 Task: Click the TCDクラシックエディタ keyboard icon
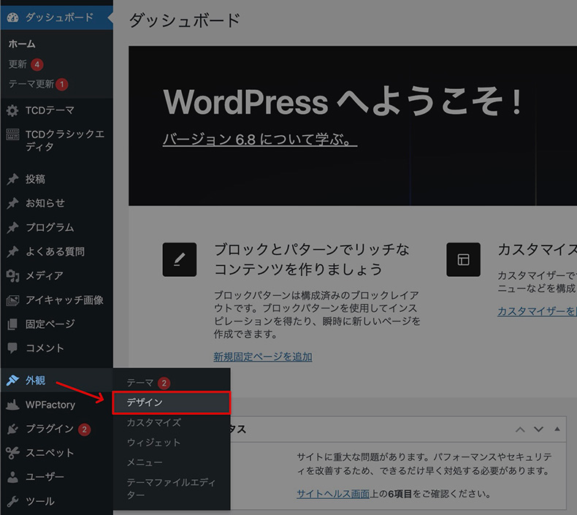[12, 134]
